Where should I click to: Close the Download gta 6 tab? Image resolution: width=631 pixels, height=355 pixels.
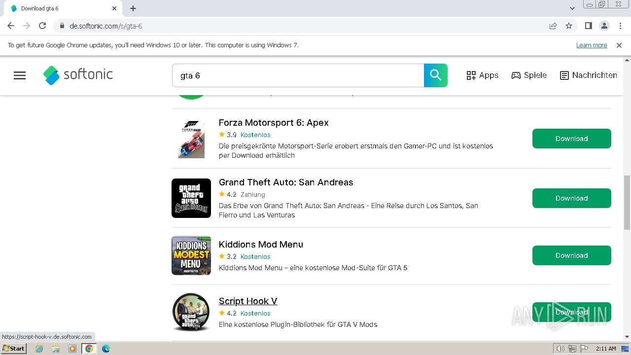114,8
